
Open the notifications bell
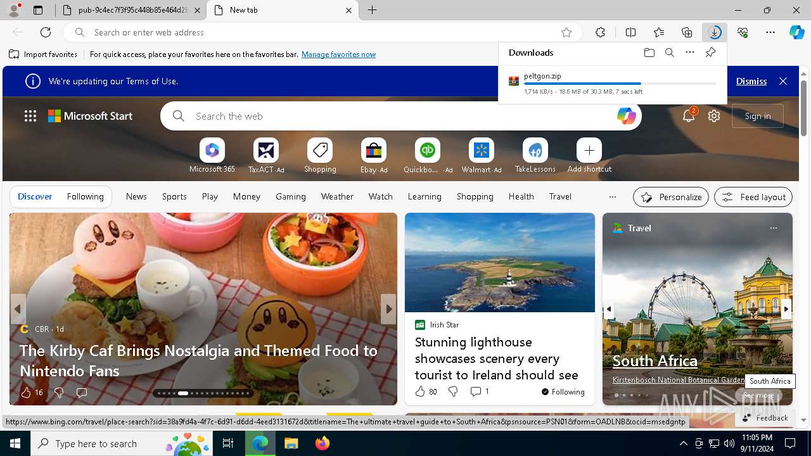point(689,116)
